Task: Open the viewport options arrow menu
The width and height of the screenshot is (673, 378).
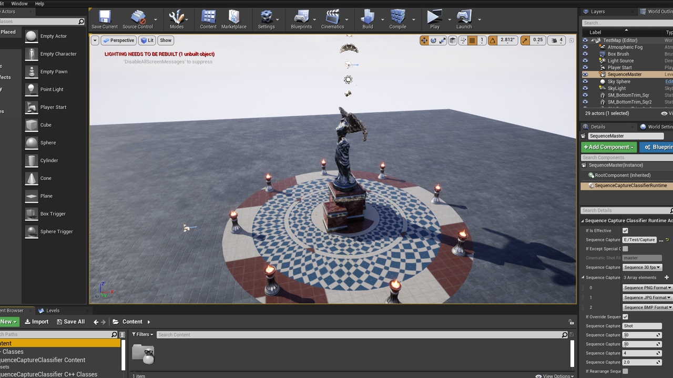Action: [x=95, y=40]
